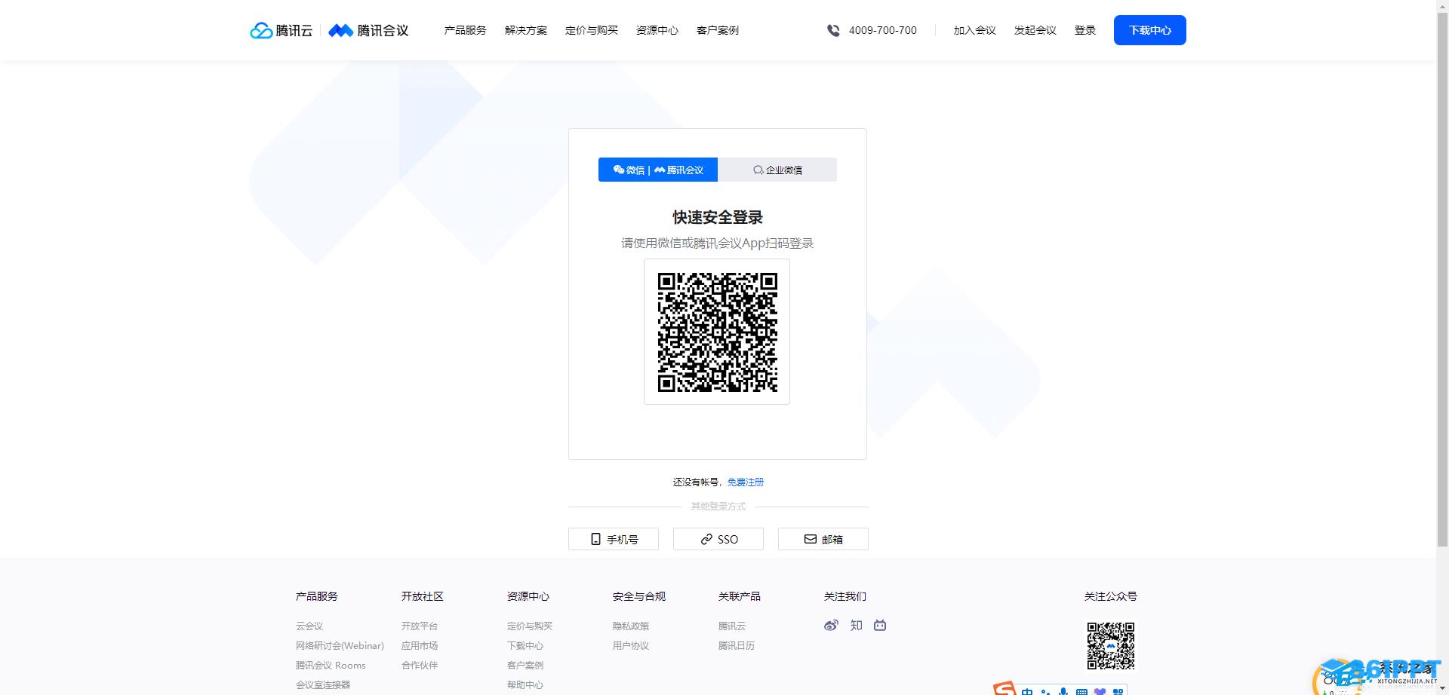Screen dimensions: 1449x695
Task: Open footer link 网络研讨会(Webinar)
Action: tap(340, 645)
